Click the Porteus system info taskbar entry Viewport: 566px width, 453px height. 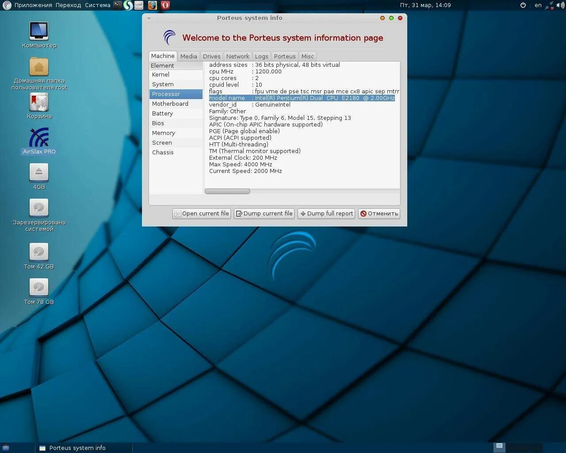coord(83,448)
